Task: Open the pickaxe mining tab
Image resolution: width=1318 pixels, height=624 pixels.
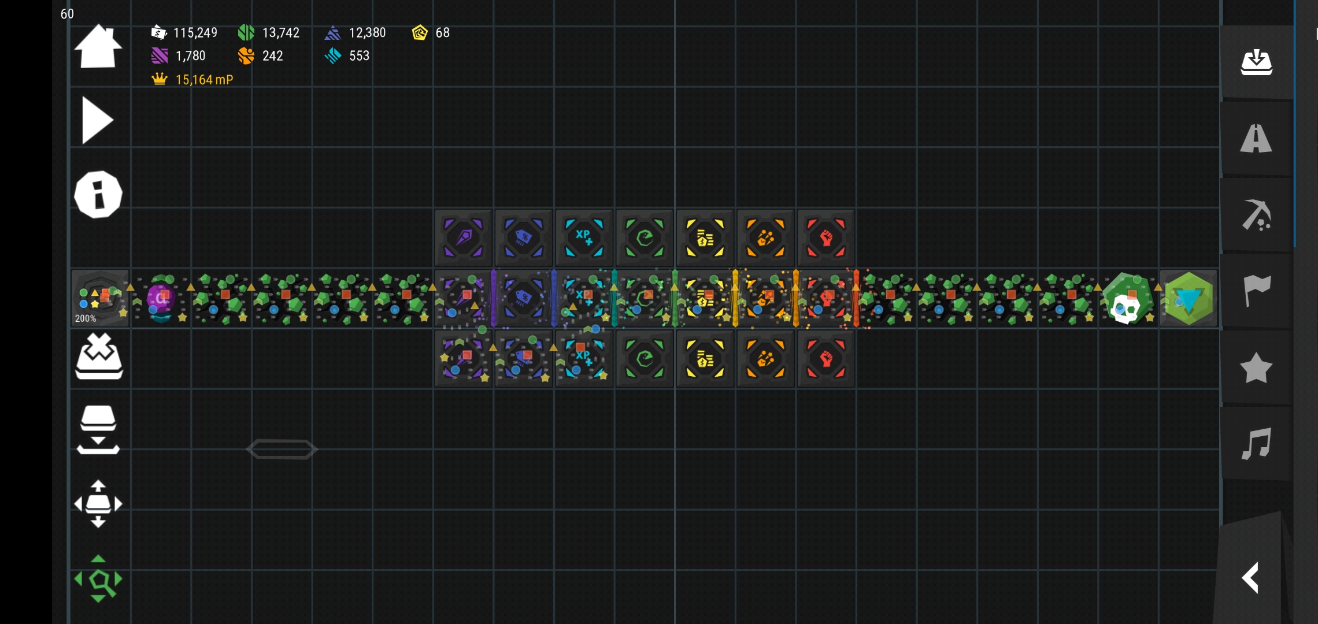Action: coord(1256,215)
